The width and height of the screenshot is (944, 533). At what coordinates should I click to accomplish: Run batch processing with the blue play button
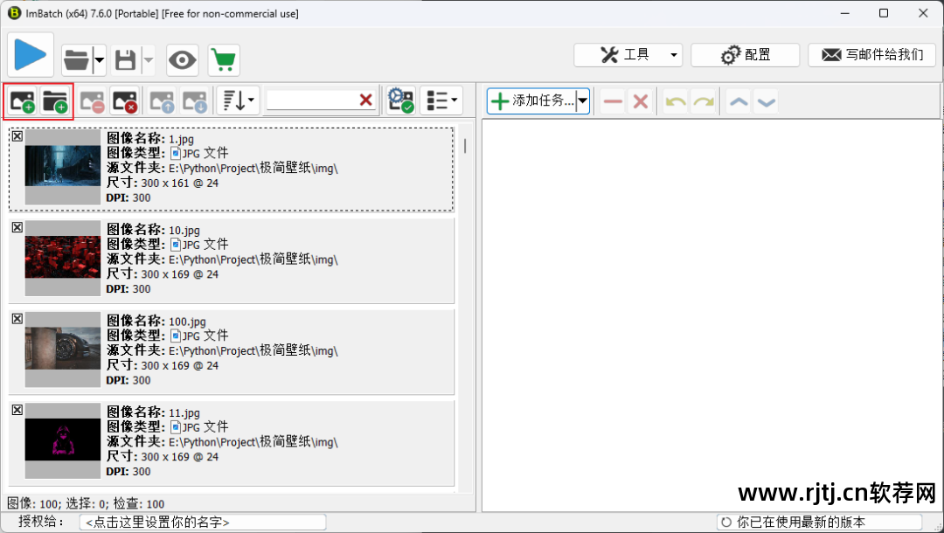(x=31, y=55)
